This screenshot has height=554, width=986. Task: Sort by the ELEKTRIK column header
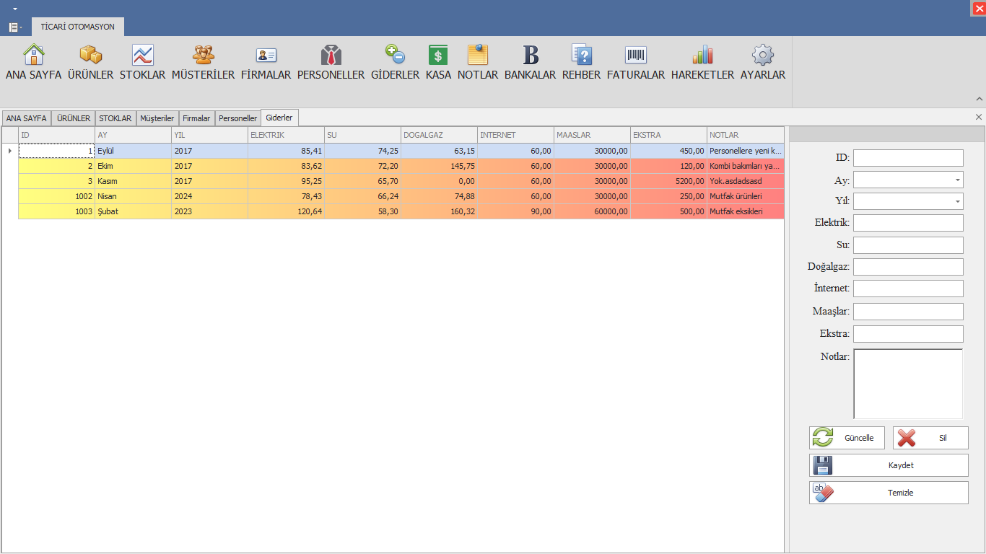pyautogui.click(x=286, y=135)
